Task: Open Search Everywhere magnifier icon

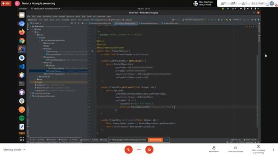Action: coord(252,20)
